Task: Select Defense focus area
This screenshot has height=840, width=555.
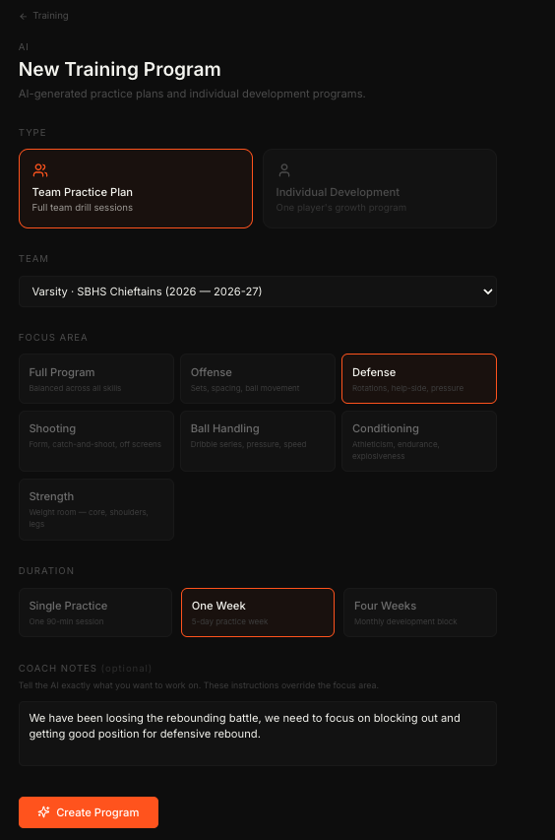Action: point(419,379)
